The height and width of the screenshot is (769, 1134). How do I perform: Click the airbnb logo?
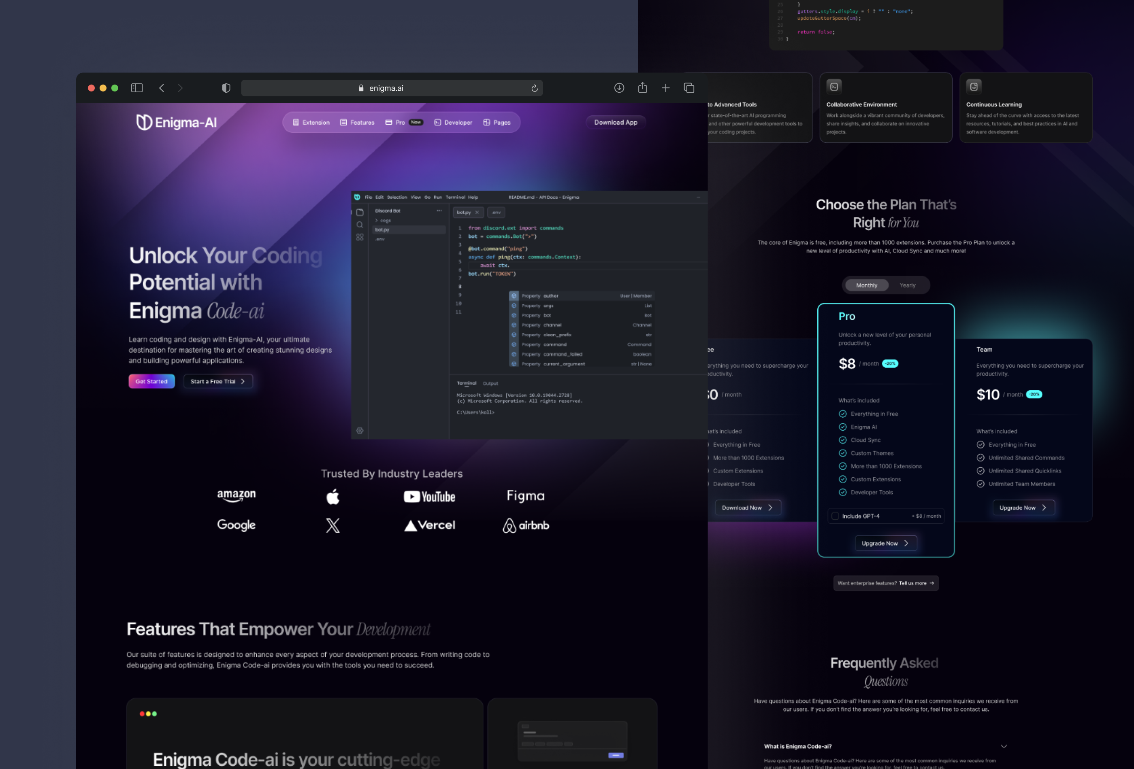(526, 525)
